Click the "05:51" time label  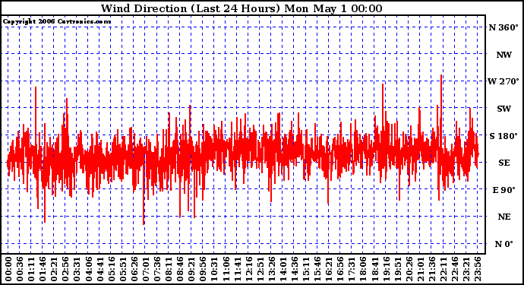pyautogui.click(x=122, y=269)
